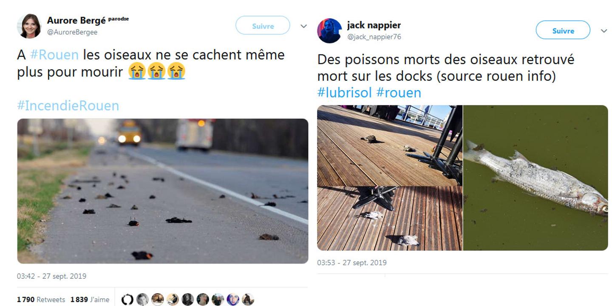View the dead birds on road photo
This screenshot has height=306, width=612.
coord(162,191)
